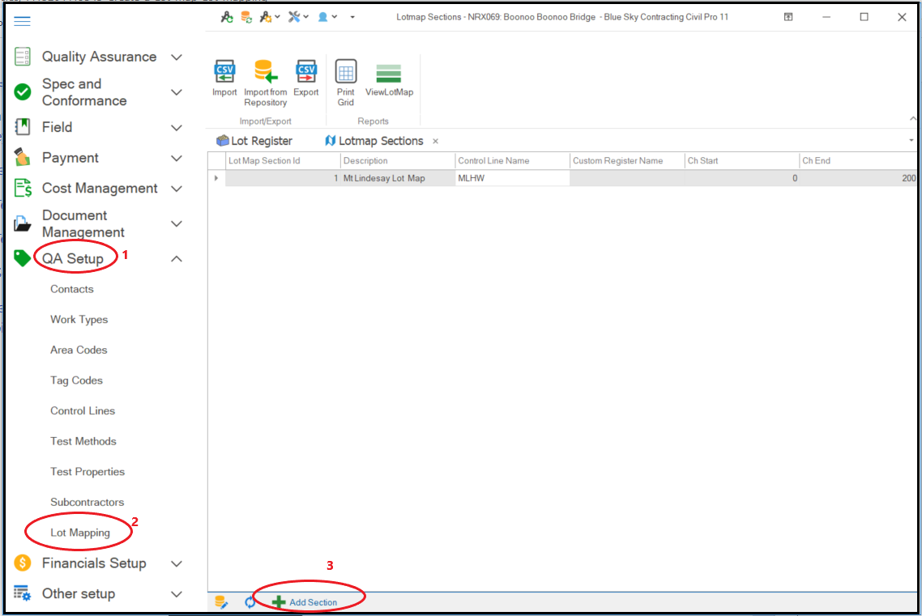Click the Field notebook icon
The height and width of the screenshot is (616, 922).
click(x=23, y=127)
